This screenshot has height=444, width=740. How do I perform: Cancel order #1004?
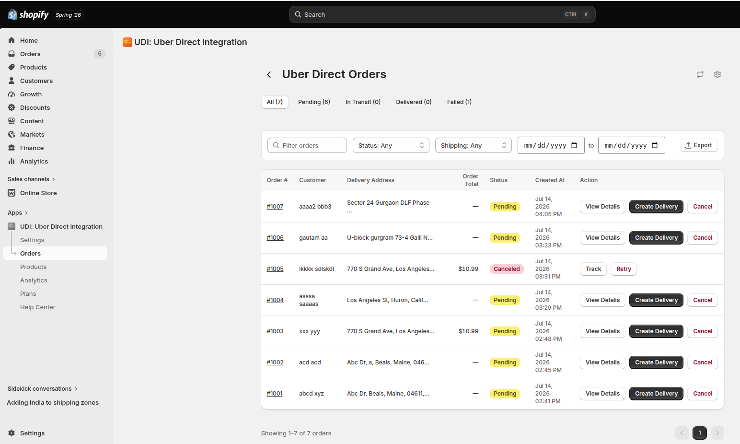pos(703,300)
